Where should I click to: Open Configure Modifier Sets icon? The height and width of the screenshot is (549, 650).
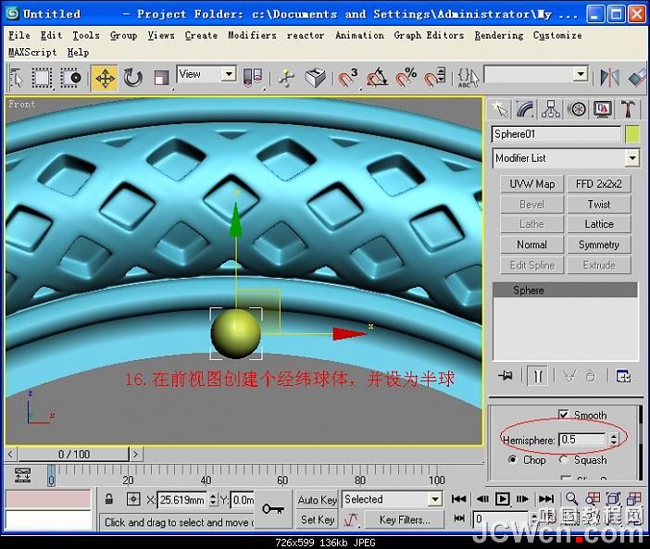coord(623,376)
